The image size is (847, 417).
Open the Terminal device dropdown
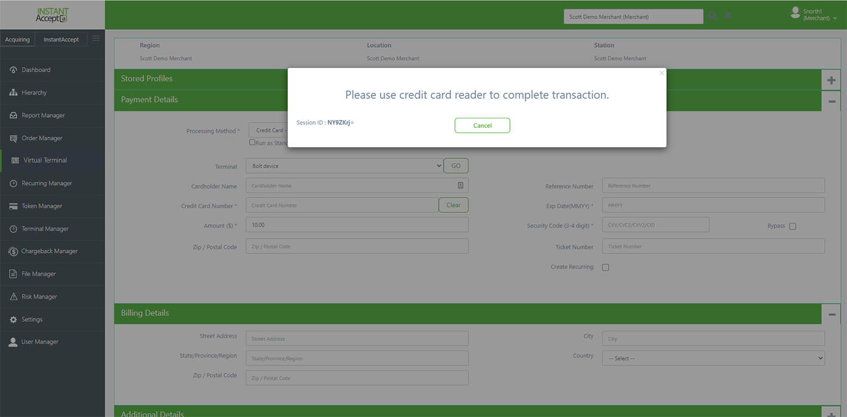344,165
